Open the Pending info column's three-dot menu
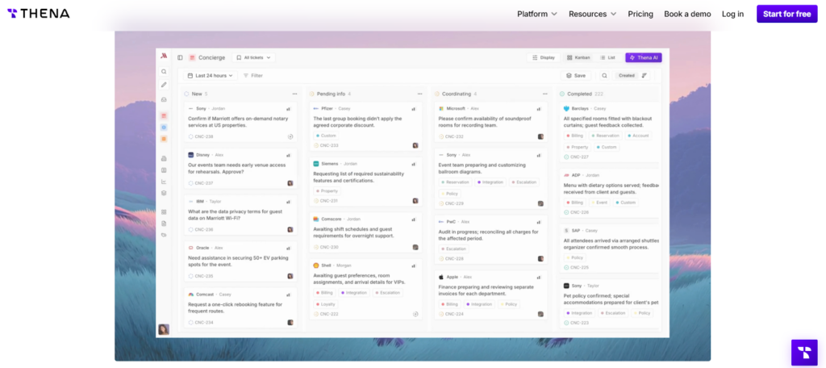 point(419,94)
